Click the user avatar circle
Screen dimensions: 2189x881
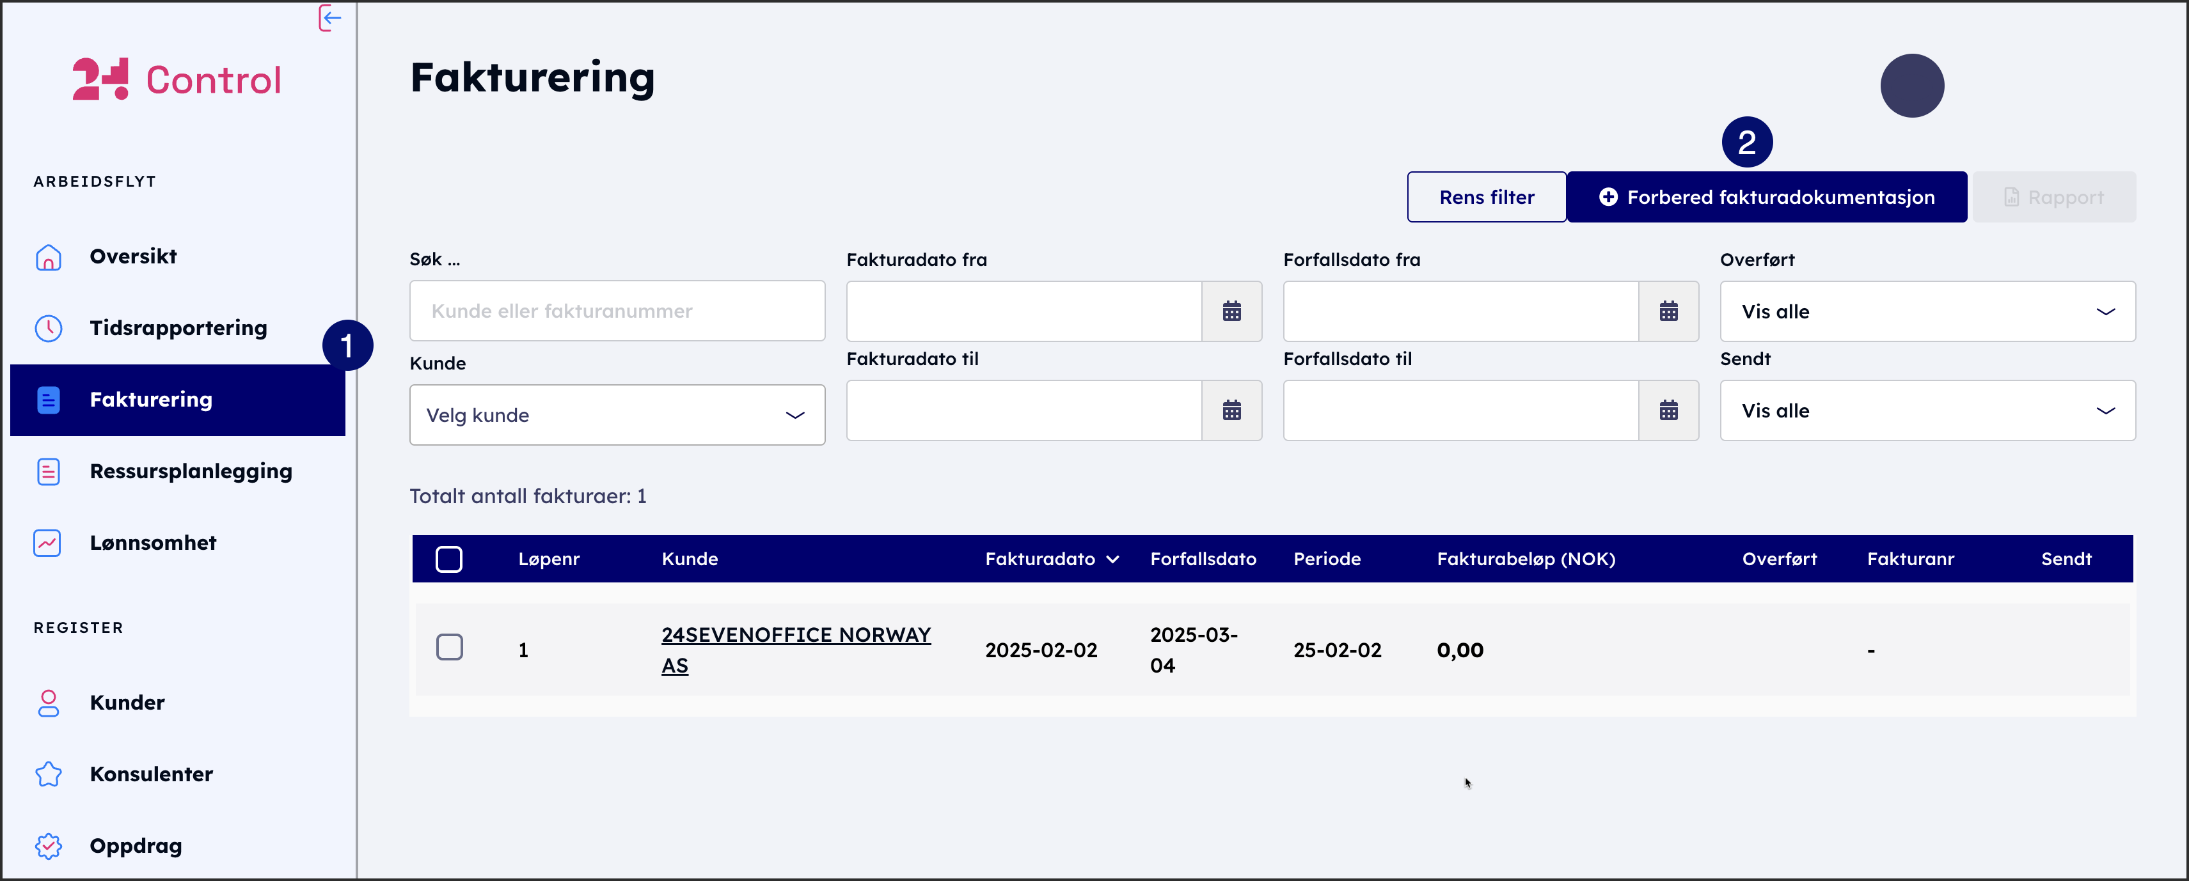(1911, 86)
